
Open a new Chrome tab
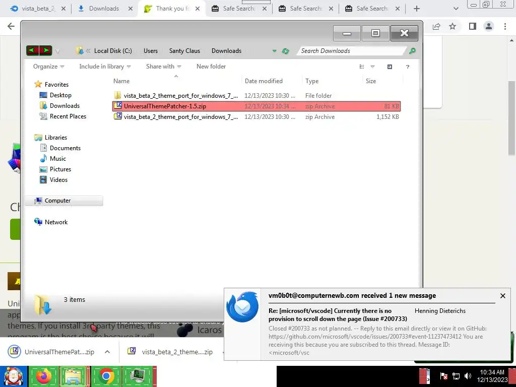pyautogui.click(x=417, y=9)
